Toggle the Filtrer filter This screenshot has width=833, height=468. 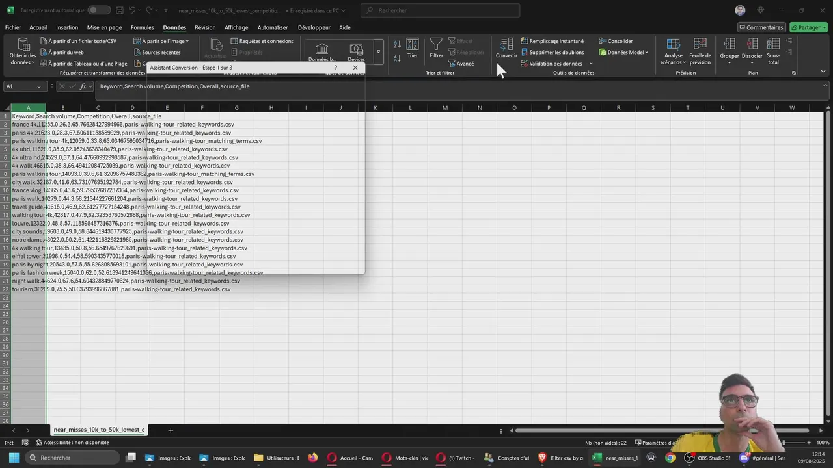(x=436, y=49)
